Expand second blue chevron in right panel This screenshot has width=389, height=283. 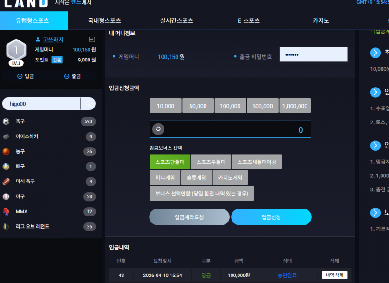point(375,92)
